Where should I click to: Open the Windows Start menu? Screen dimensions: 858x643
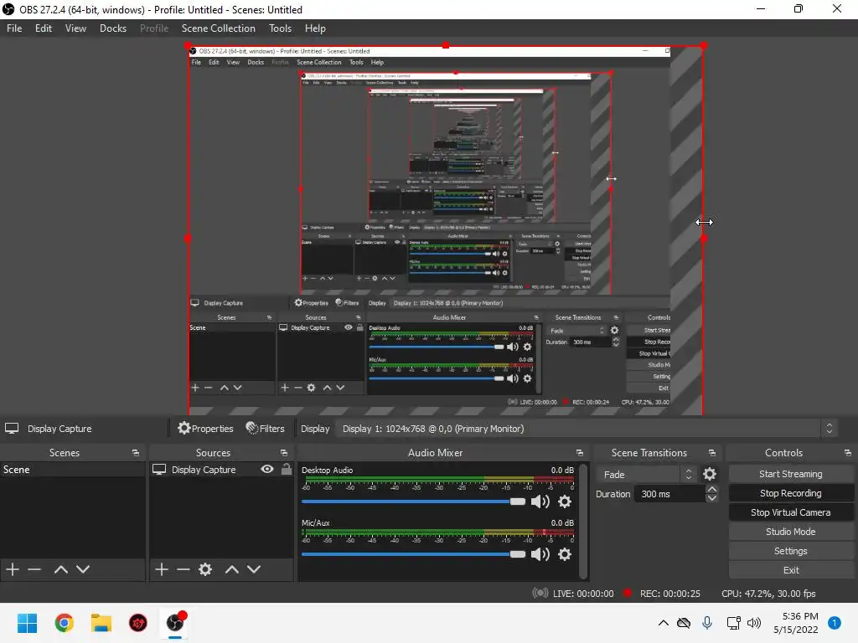point(27,623)
